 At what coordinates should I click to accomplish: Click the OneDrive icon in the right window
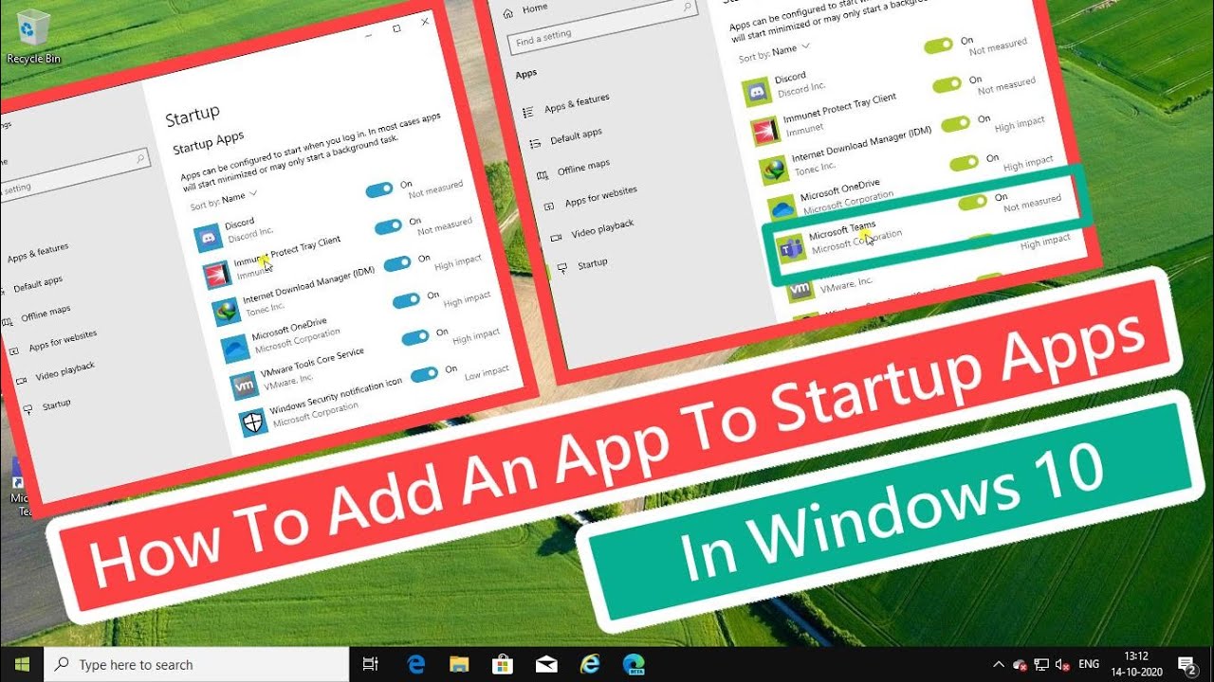[x=782, y=207]
